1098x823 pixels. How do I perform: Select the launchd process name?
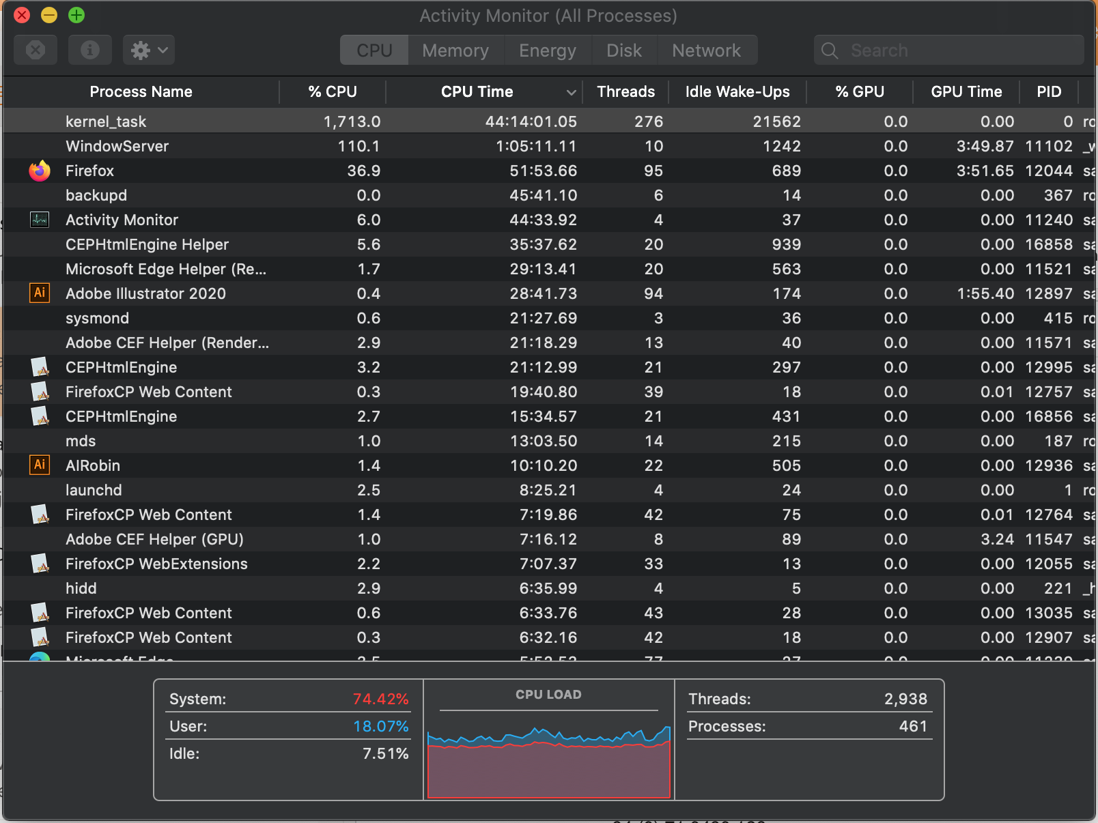click(x=94, y=490)
